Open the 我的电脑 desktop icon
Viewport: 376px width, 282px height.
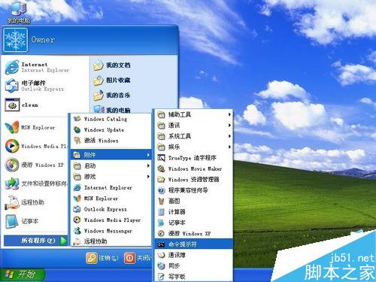tap(19, 13)
